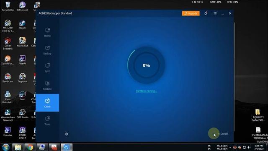
Task: Open File Explorer from taskbar
Action: coord(18,147)
